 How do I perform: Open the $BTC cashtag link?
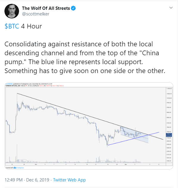(x=12, y=26)
